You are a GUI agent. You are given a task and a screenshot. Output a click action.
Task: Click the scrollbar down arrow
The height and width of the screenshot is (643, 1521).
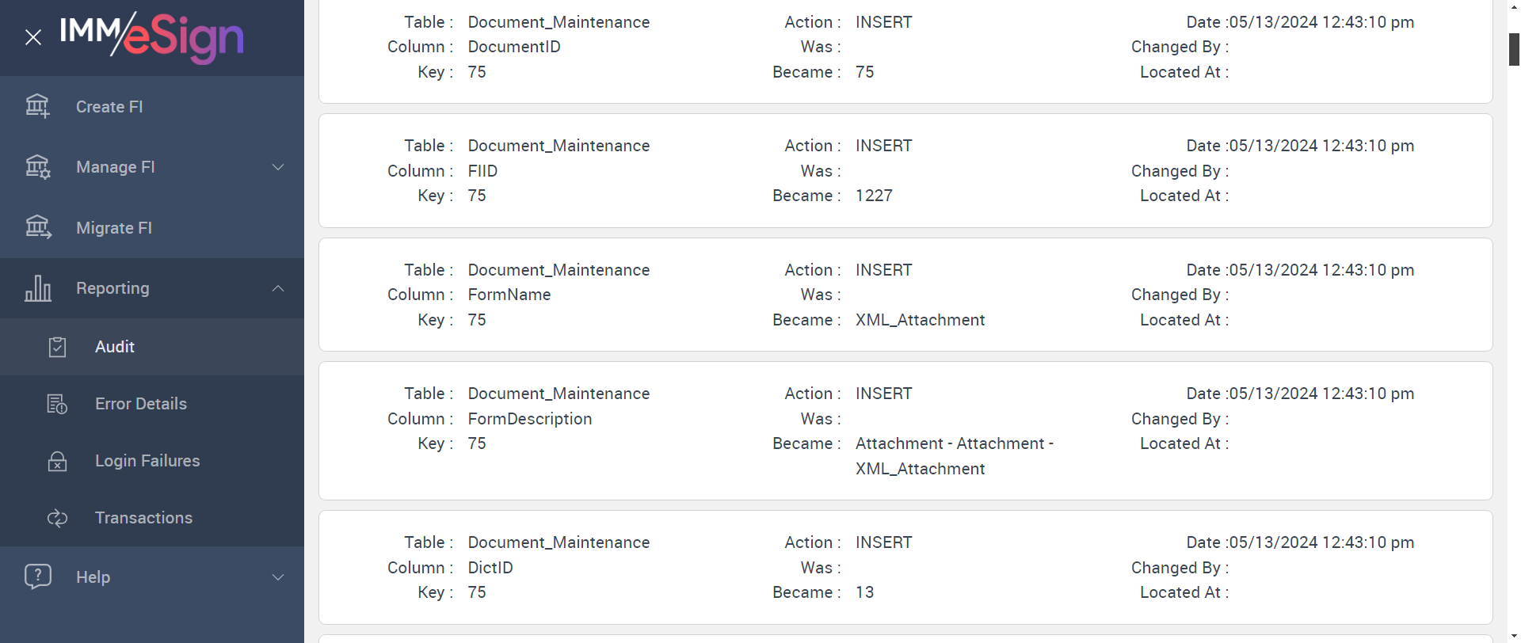[1514, 636]
